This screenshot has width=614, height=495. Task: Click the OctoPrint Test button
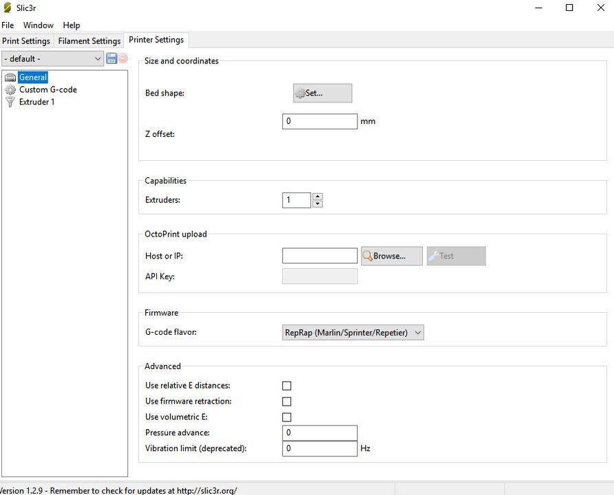coord(456,256)
